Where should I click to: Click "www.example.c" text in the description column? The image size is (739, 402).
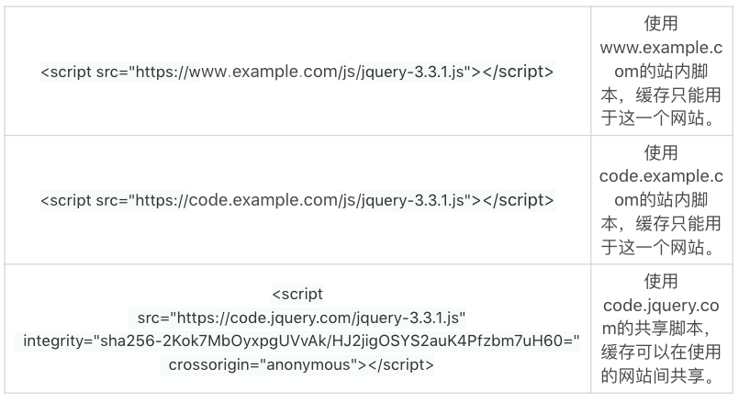coord(660,47)
